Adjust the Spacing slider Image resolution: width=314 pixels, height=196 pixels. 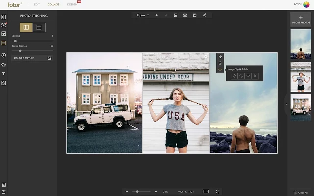pos(32,41)
